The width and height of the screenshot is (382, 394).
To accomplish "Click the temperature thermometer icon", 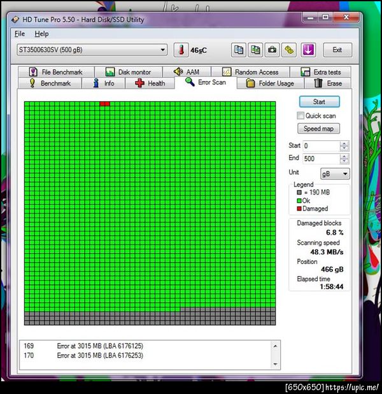I will click(x=181, y=50).
